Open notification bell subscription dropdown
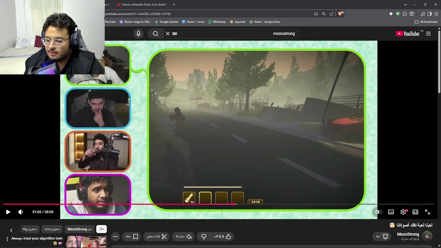This screenshot has width=441, height=248. (382, 237)
